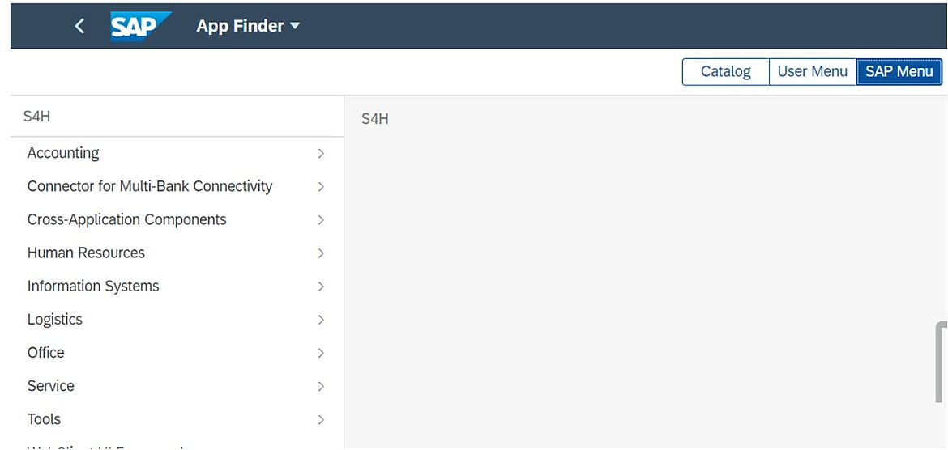Image resolution: width=948 pixels, height=450 pixels.
Task: Expand the Tools chevron
Action: tap(321, 419)
